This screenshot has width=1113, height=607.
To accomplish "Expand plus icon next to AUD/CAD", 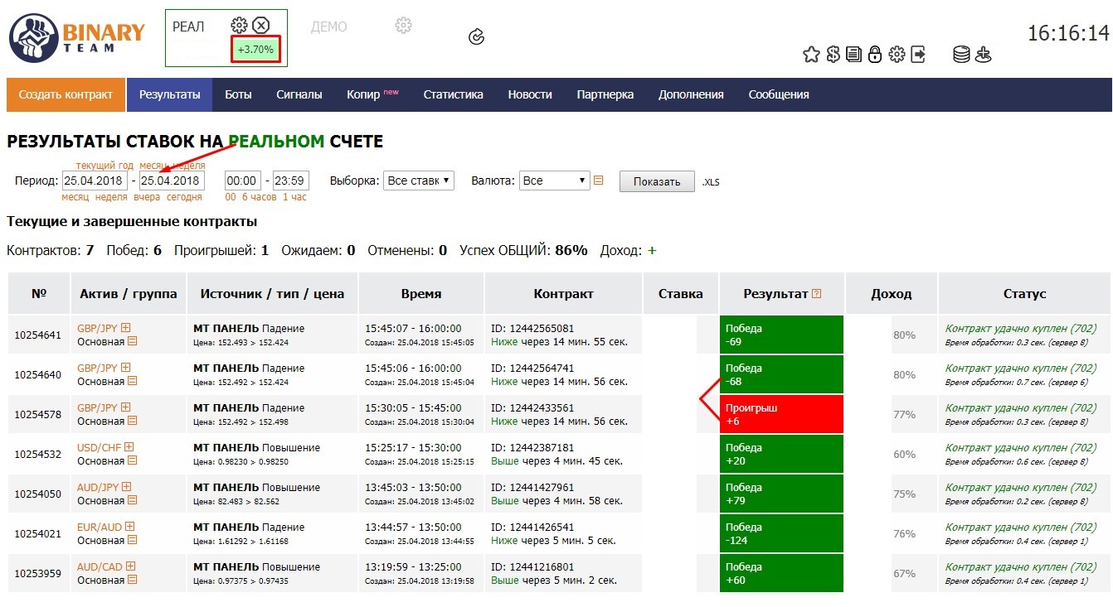I will (131, 566).
